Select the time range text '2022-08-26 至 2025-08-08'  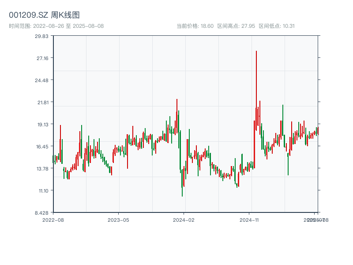[68, 26]
